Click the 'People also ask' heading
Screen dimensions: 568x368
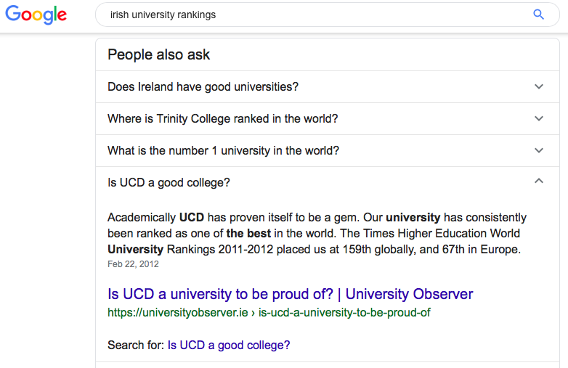pyautogui.click(x=159, y=54)
